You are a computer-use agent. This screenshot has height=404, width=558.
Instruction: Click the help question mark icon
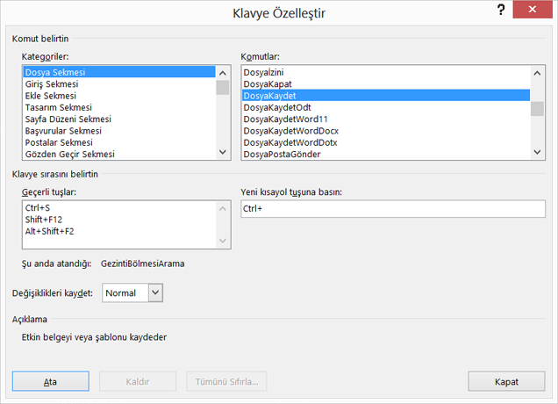pos(501,10)
